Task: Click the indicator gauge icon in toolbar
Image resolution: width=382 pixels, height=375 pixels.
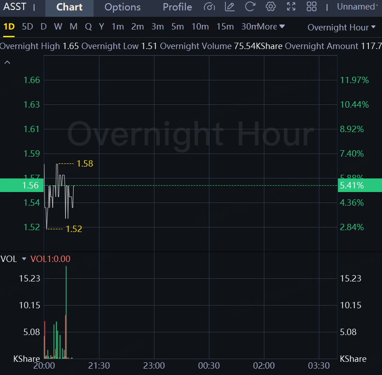Action: point(209,7)
